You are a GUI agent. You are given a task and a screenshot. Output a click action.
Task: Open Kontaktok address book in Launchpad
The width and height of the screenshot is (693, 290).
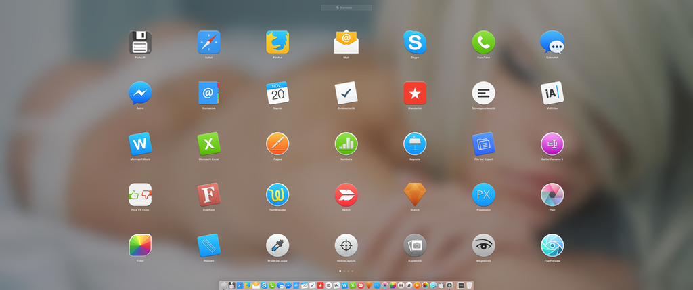point(208,93)
